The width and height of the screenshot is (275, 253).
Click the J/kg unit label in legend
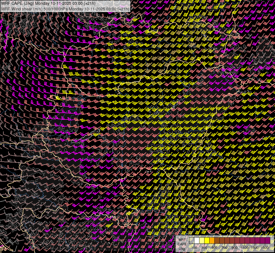(x=182, y=249)
